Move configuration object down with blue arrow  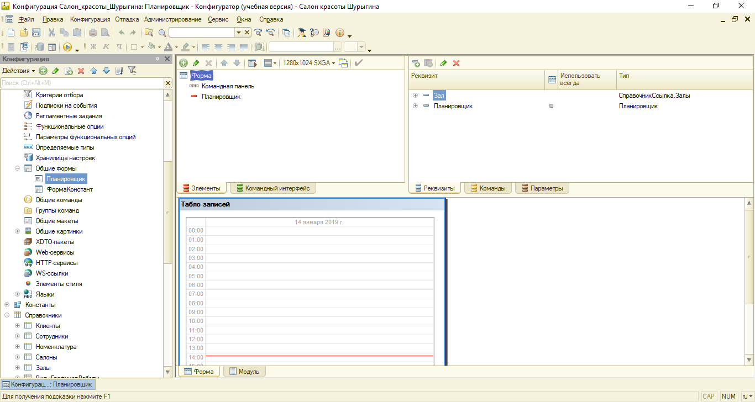click(x=107, y=71)
